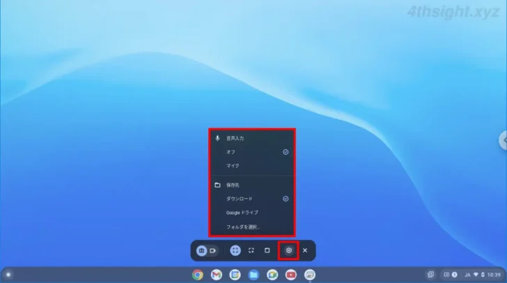The image size is (507, 283).
Task: Click the 保存先 heading
Action: 233,185
